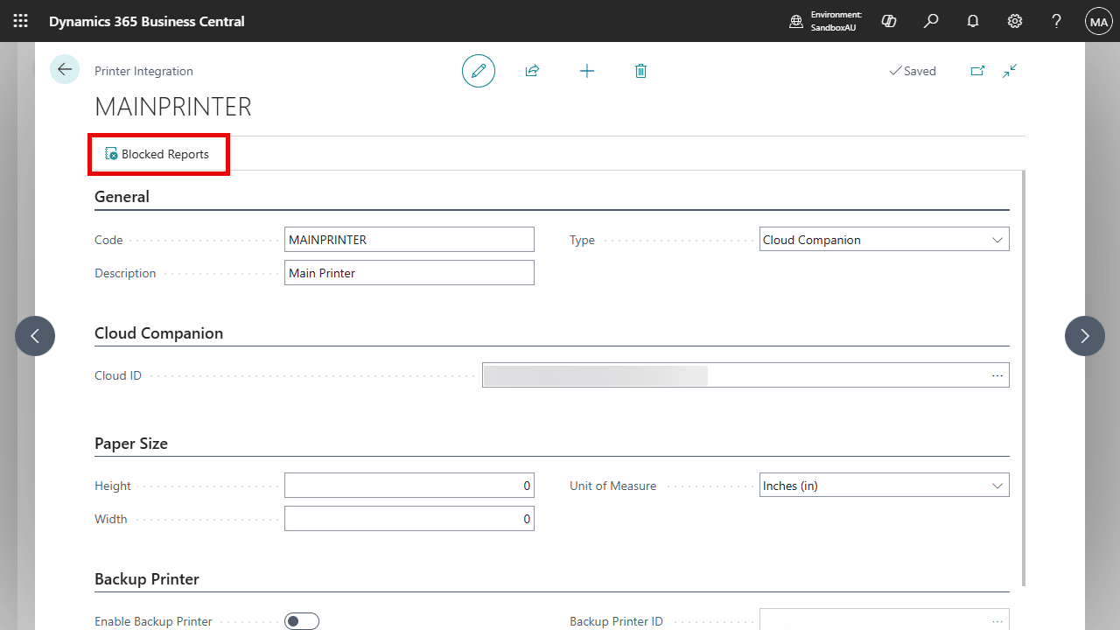Viewport: 1120px width, 630px height.
Task: Open Cloud ID lookup ellipsis
Action: [997, 375]
